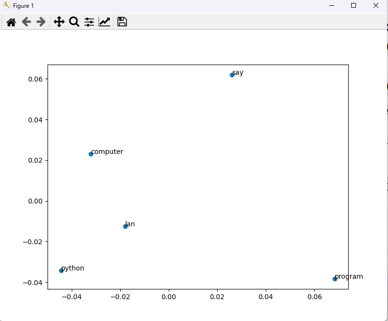Reset the plot to the original home view

pyautogui.click(x=11, y=22)
